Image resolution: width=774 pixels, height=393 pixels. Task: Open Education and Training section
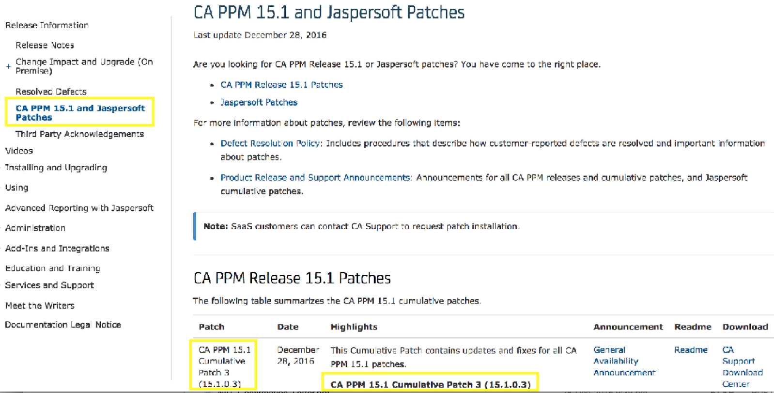click(x=53, y=268)
